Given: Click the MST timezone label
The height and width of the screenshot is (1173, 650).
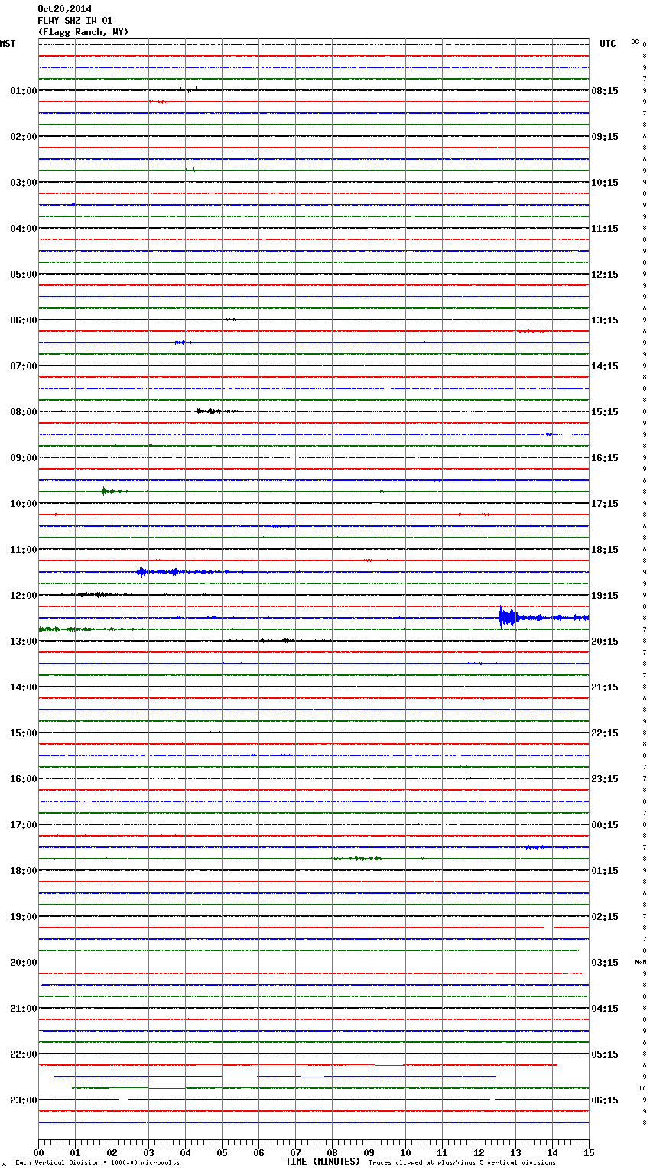Looking at the screenshot, I should tap(8, 44).
